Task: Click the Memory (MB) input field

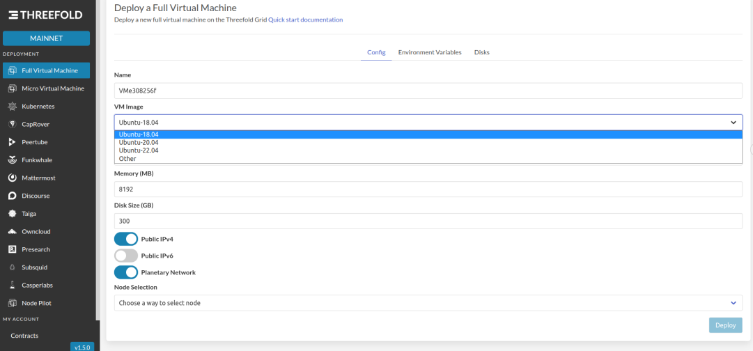Action: (428, 189)
